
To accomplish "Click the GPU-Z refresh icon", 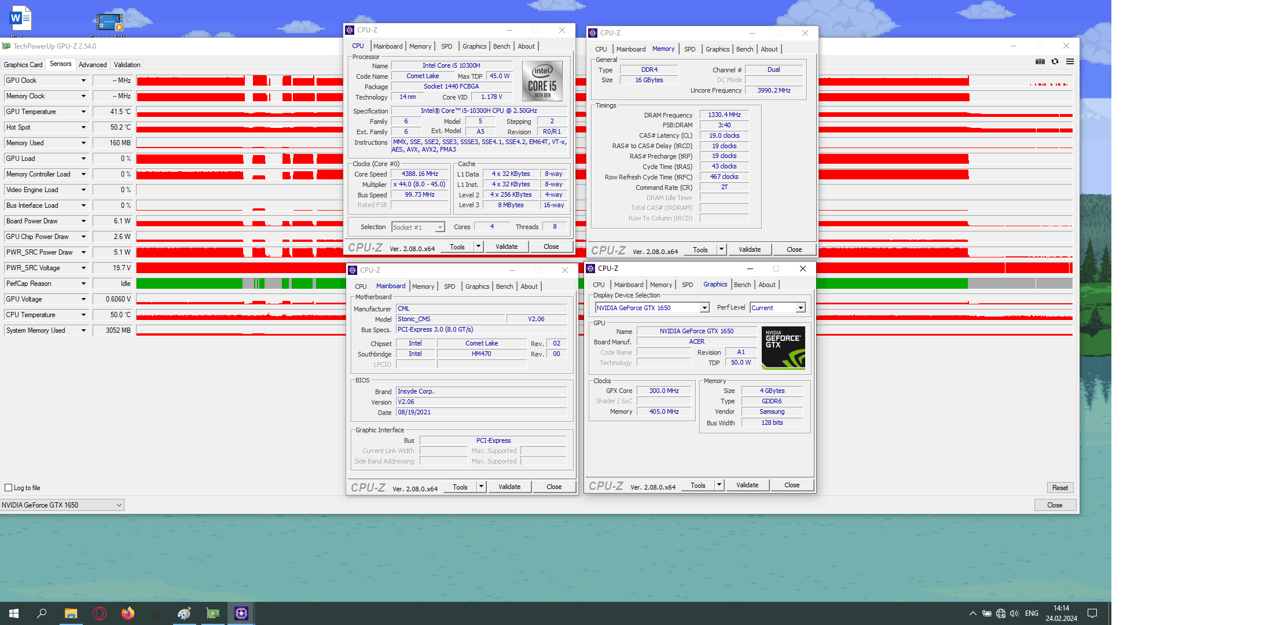I will (1055, 61).
